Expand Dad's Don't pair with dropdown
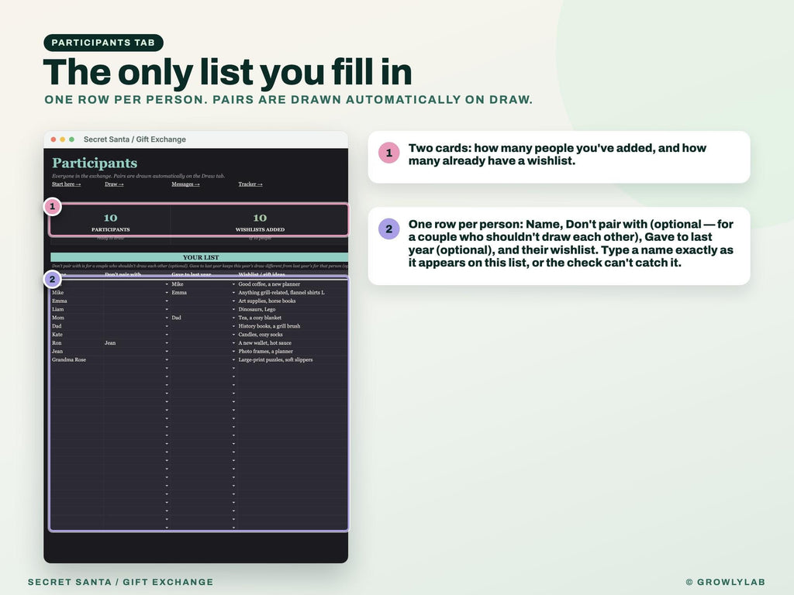Image resolution: width=794 pixels, height=595 pixels. click(x=167, y=326)
